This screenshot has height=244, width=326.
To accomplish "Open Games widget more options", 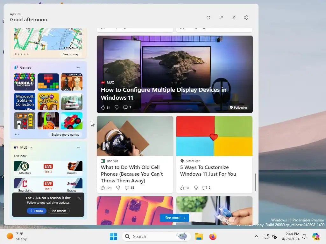I will click(79, 67).
